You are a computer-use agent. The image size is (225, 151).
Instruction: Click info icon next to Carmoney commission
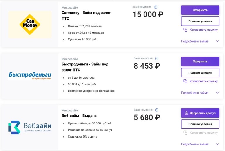(x=156, y=7)
